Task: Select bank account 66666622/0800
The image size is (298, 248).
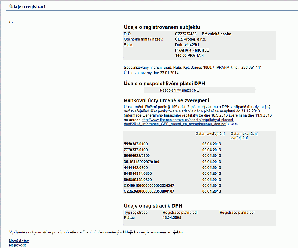Action: coord(137,156)
